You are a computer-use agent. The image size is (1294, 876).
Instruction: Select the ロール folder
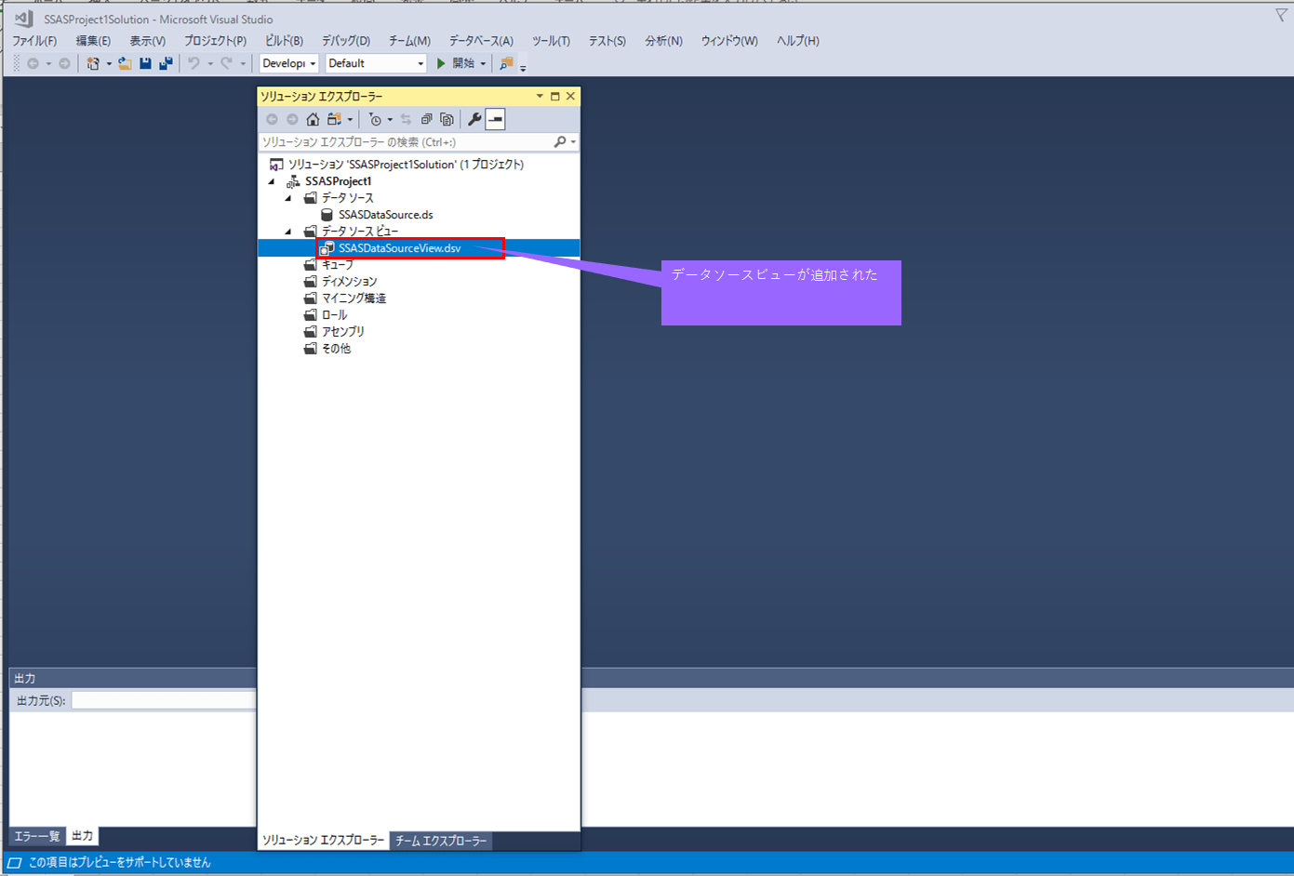pyautogui.click(x=334, y=315)
